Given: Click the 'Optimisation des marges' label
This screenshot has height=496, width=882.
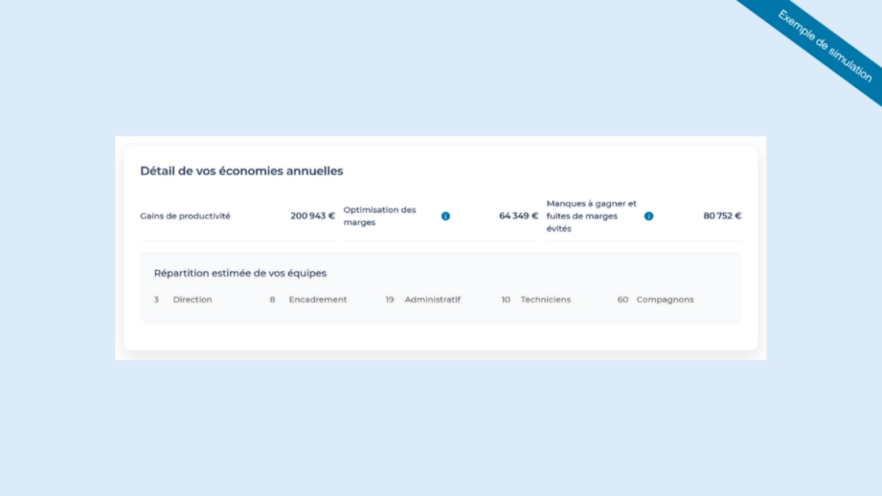Looking at the screenshot, I should tap(380, 216).
